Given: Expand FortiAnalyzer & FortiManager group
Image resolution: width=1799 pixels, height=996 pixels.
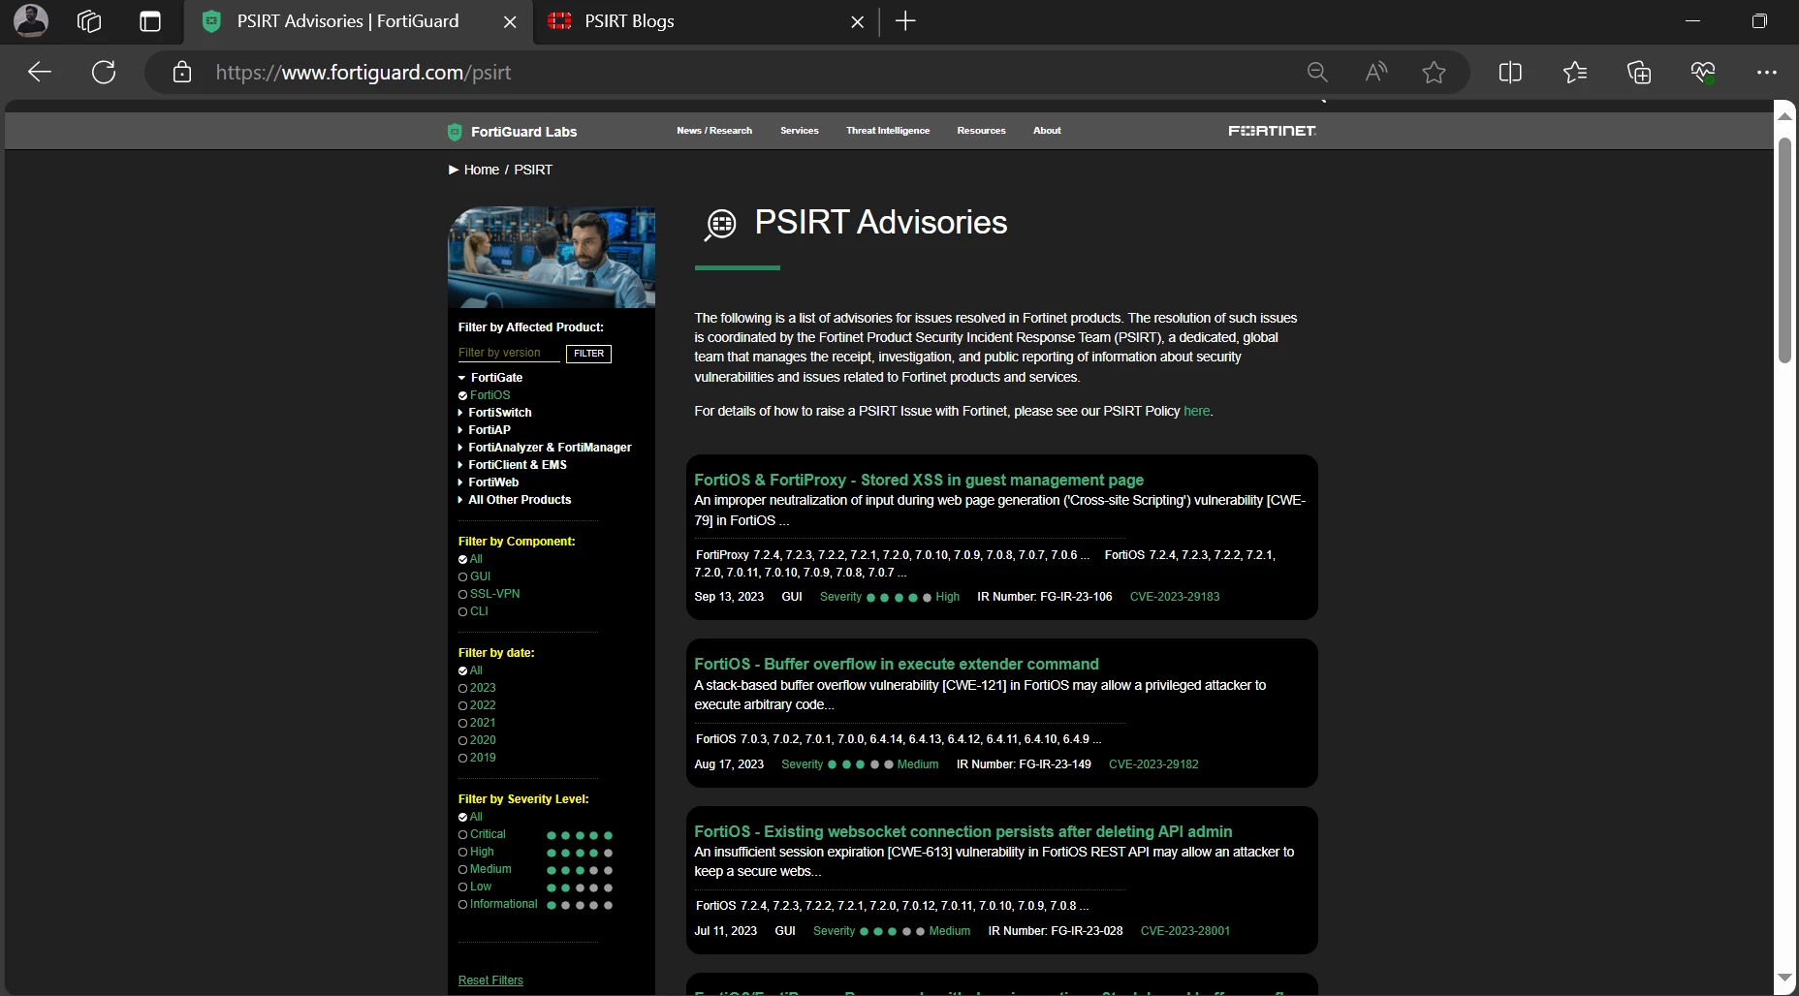Looking at the screenshot, I should [545, 448].
